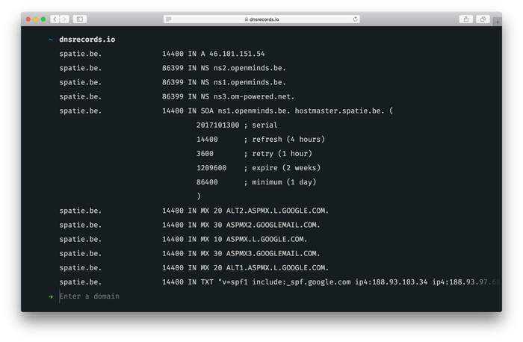This screenshot has height=342, width=523.
Task: Open the Share button in Safari toolbar
Action: tap(466, 19)
